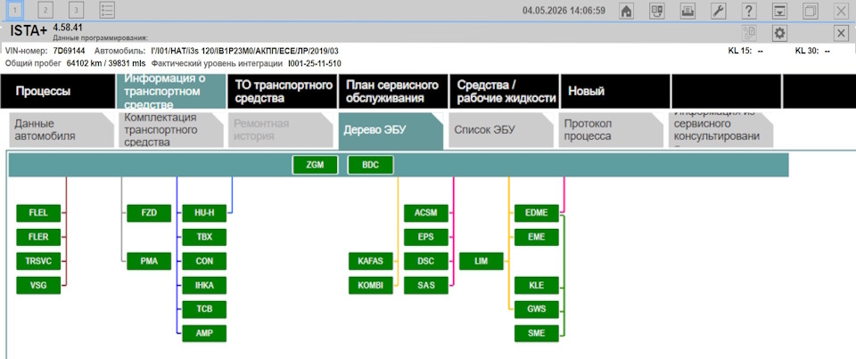Select the CON controller node

click(204, 261)
